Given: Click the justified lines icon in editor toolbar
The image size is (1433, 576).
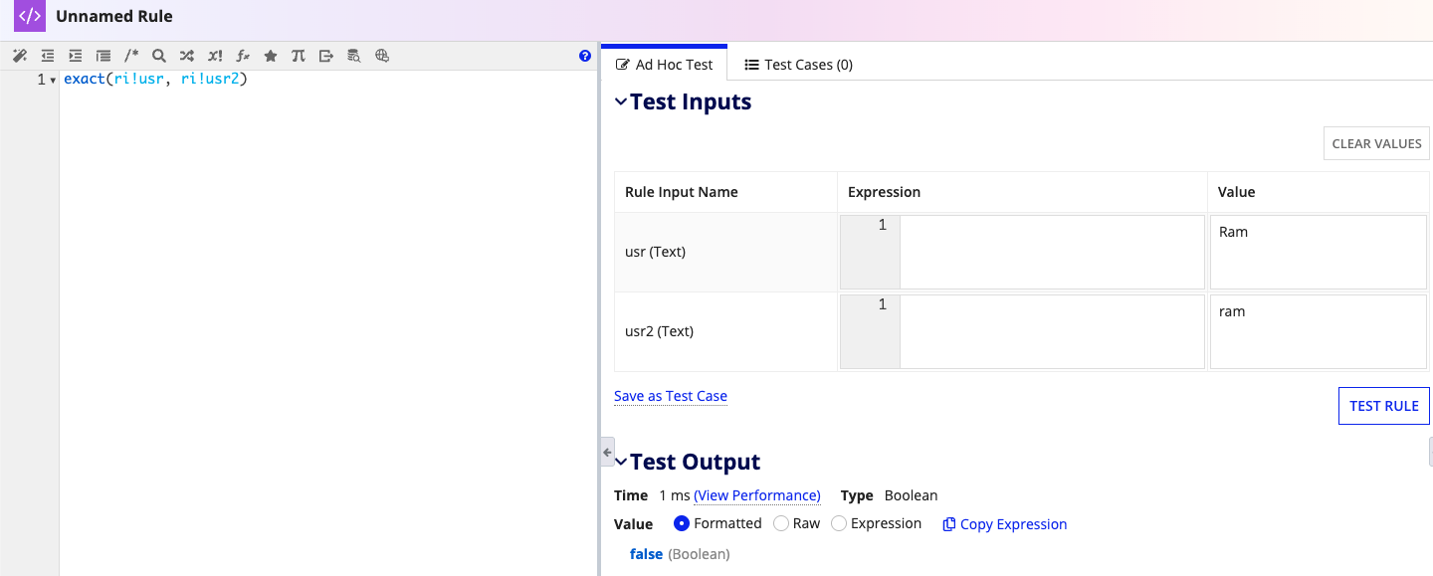Looking at the screenshot, I should pos(103,57).
